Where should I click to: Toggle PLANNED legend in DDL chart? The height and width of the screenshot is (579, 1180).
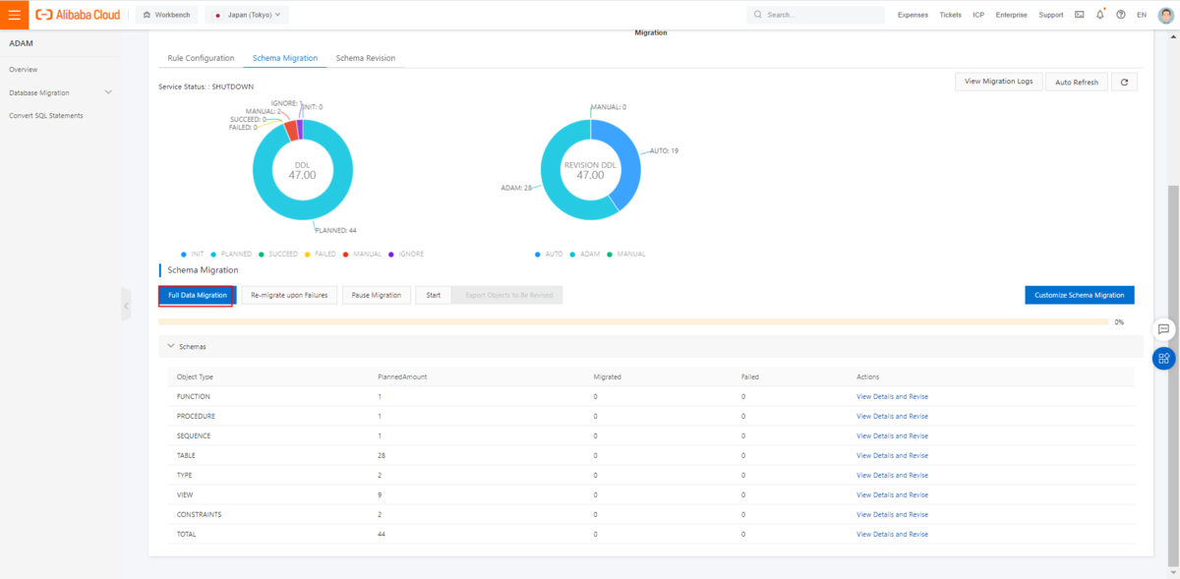[232, 254]
